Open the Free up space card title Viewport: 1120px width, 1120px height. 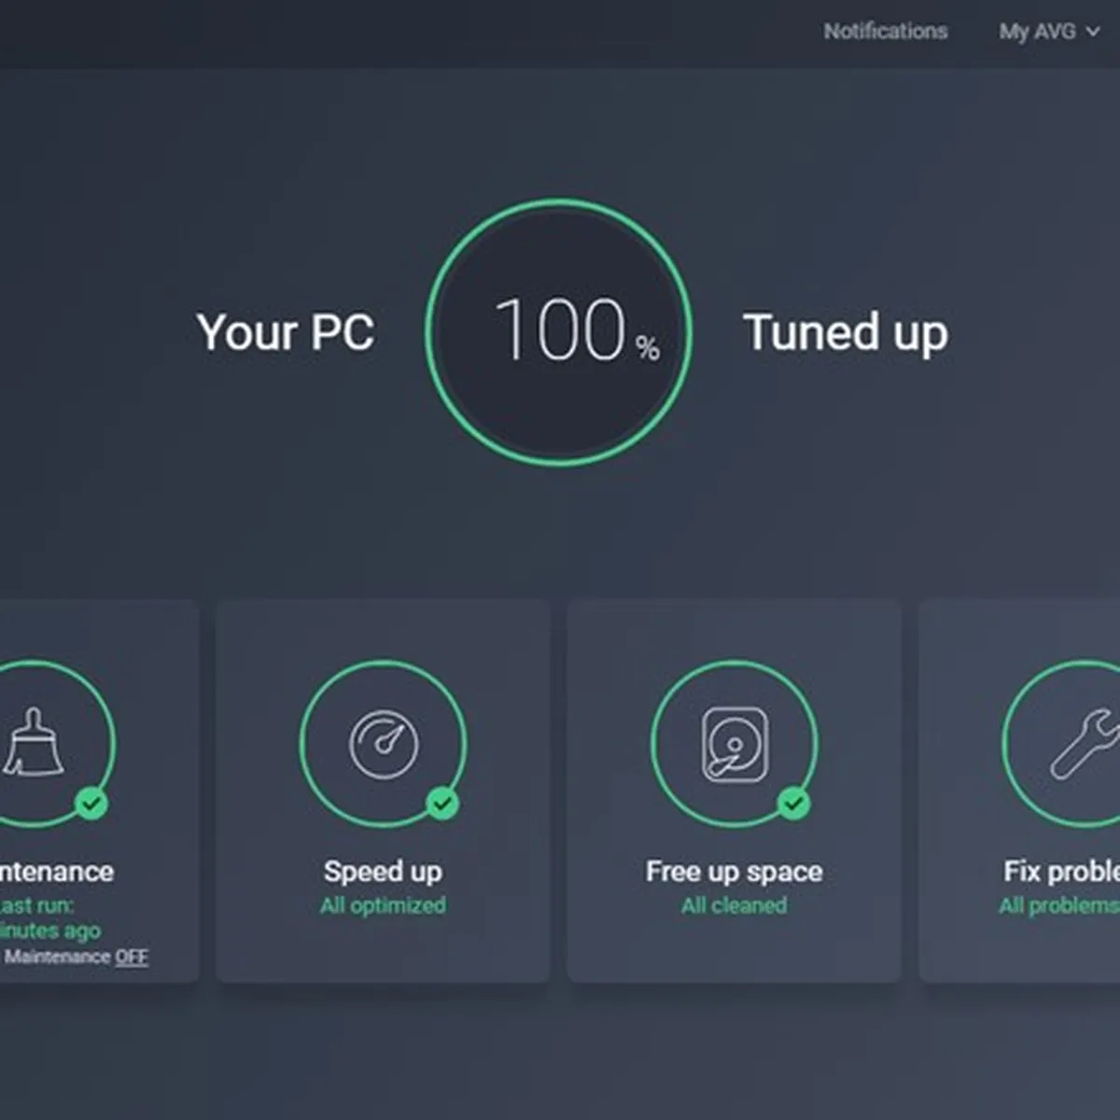coord(735,872)
